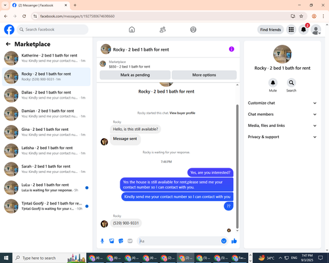This screenshot has width=329, height=263.
Task: Open the account profile picture menu
Action: tap(316, 30)
